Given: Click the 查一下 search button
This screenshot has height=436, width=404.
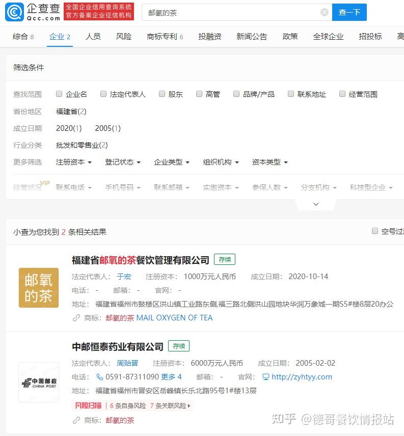Looking at the screenshot, I should 349,12.
